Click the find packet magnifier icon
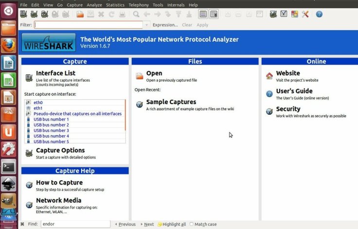Viewport: 358px width, 229px height. [136, 14]
